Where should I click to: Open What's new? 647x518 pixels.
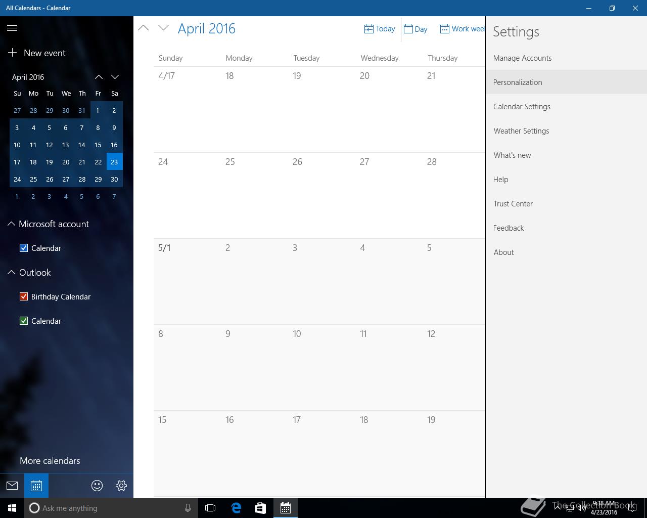[566, 155]
